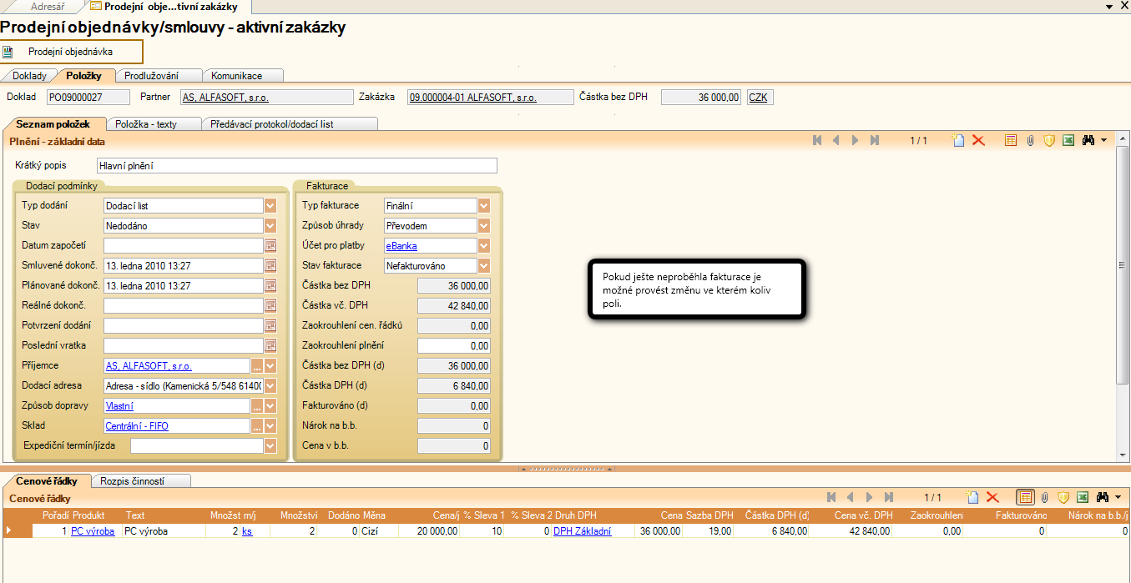1131x583 pixels.
Task: Click Prodejní objednávka button
Action: click(70, 52)
